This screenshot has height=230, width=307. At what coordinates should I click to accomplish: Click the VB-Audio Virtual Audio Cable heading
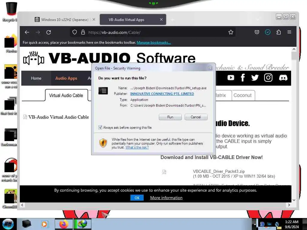pyautogui.click(x=58, y=117)
